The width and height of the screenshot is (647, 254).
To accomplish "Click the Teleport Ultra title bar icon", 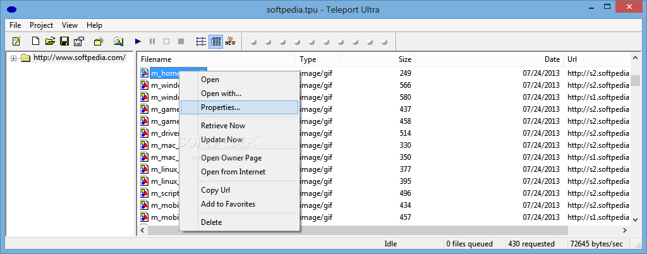I will (x=13, y=9).
